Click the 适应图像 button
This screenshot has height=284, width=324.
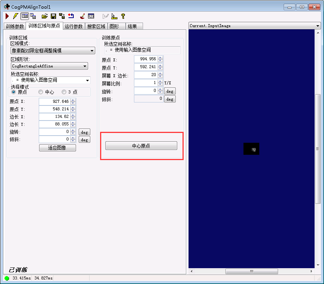click(x=57, y=148)
